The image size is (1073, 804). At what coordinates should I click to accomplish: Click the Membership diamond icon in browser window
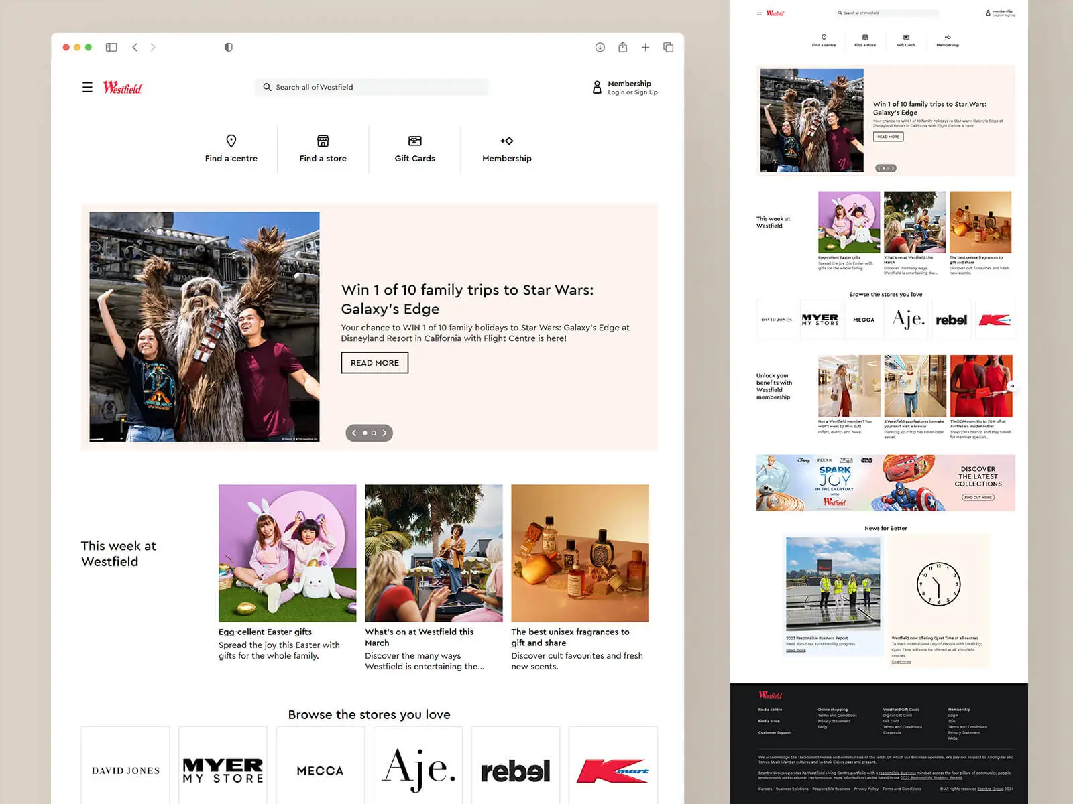point(506,141)
